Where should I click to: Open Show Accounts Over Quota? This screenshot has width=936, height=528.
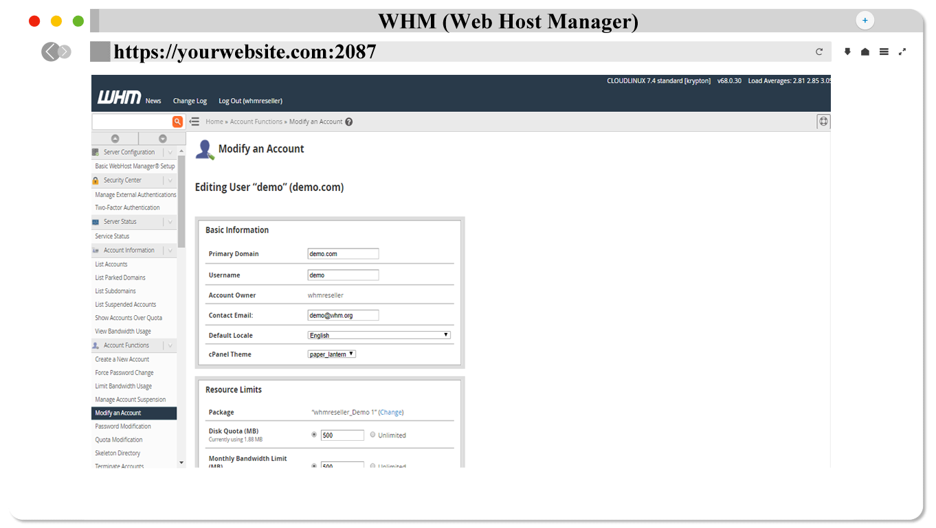coord(129,318)
